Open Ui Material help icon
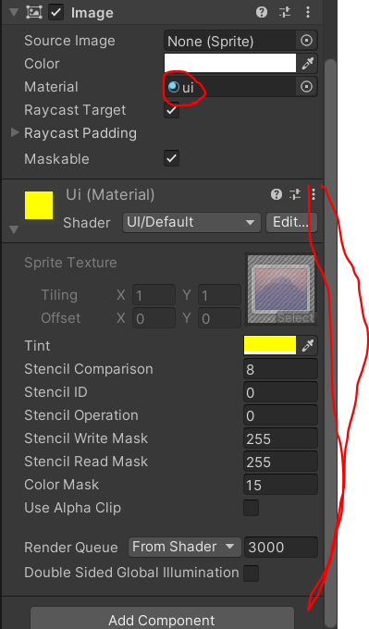This screenshot has height=629, width=369. 277,194
